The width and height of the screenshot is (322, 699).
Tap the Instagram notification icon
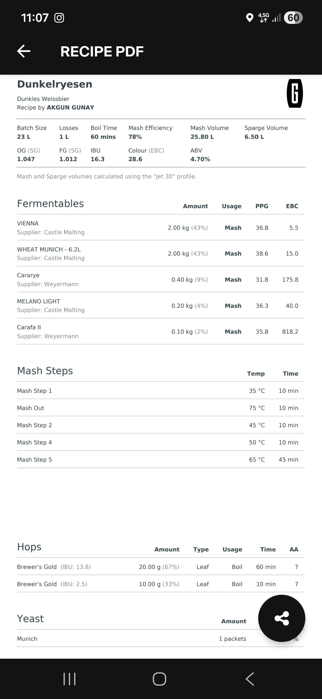(59, 18)
